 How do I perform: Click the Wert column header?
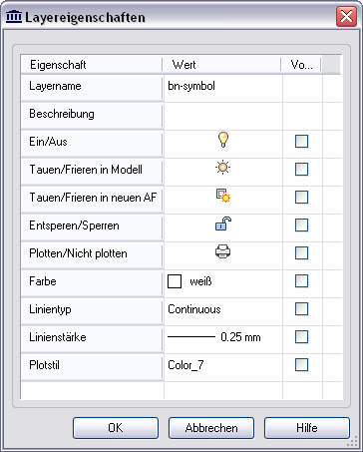[x=221, y=65]
